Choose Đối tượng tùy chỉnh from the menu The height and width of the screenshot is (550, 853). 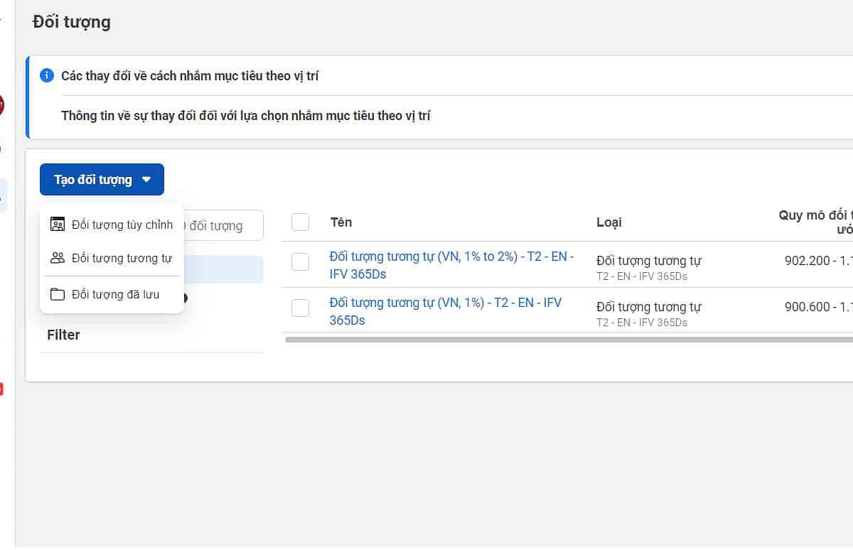point(122,225)
